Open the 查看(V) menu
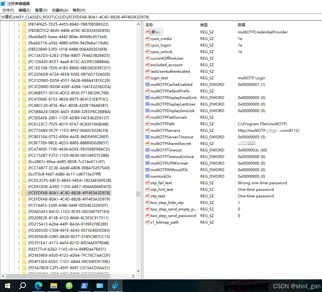This screenshot has width=322, height=292. [x=41, y=10]
